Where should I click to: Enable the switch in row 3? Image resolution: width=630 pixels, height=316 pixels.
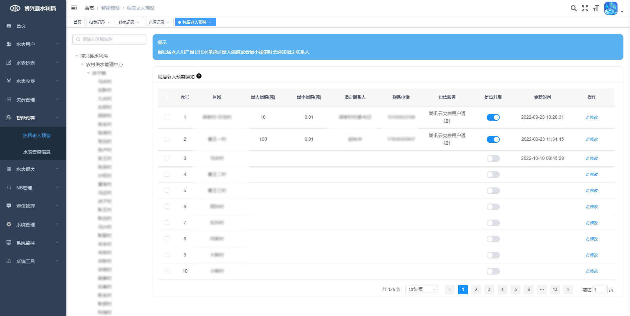coord(493,158)
